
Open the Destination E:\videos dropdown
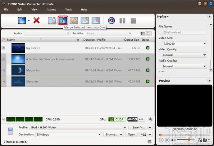(68, 134)
